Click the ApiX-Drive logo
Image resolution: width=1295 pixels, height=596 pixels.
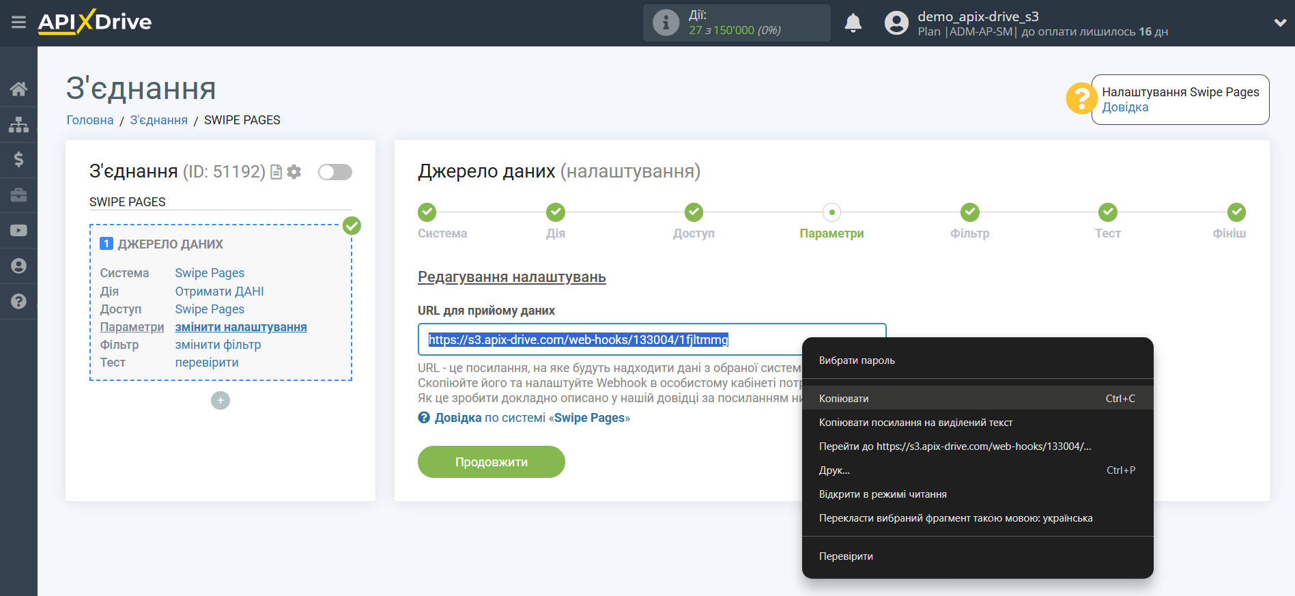(95, 22)
